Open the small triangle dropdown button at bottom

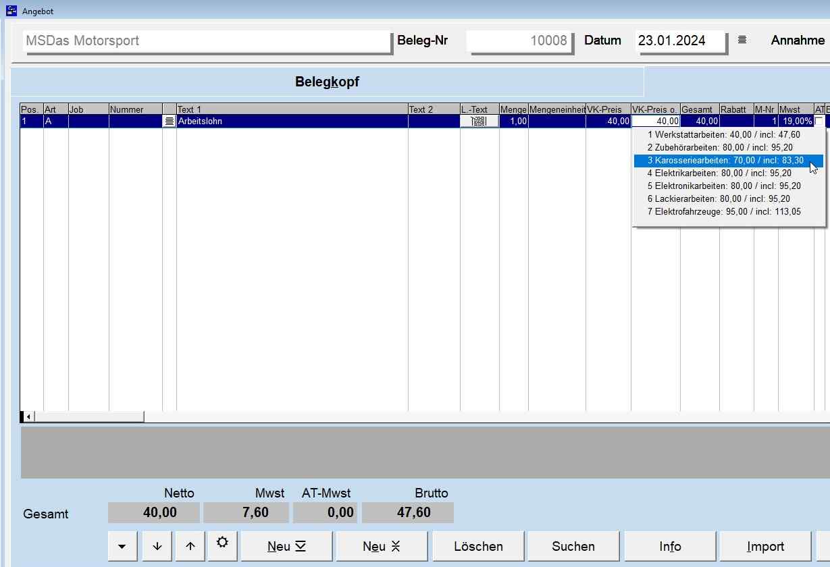(x=122, y=546)
